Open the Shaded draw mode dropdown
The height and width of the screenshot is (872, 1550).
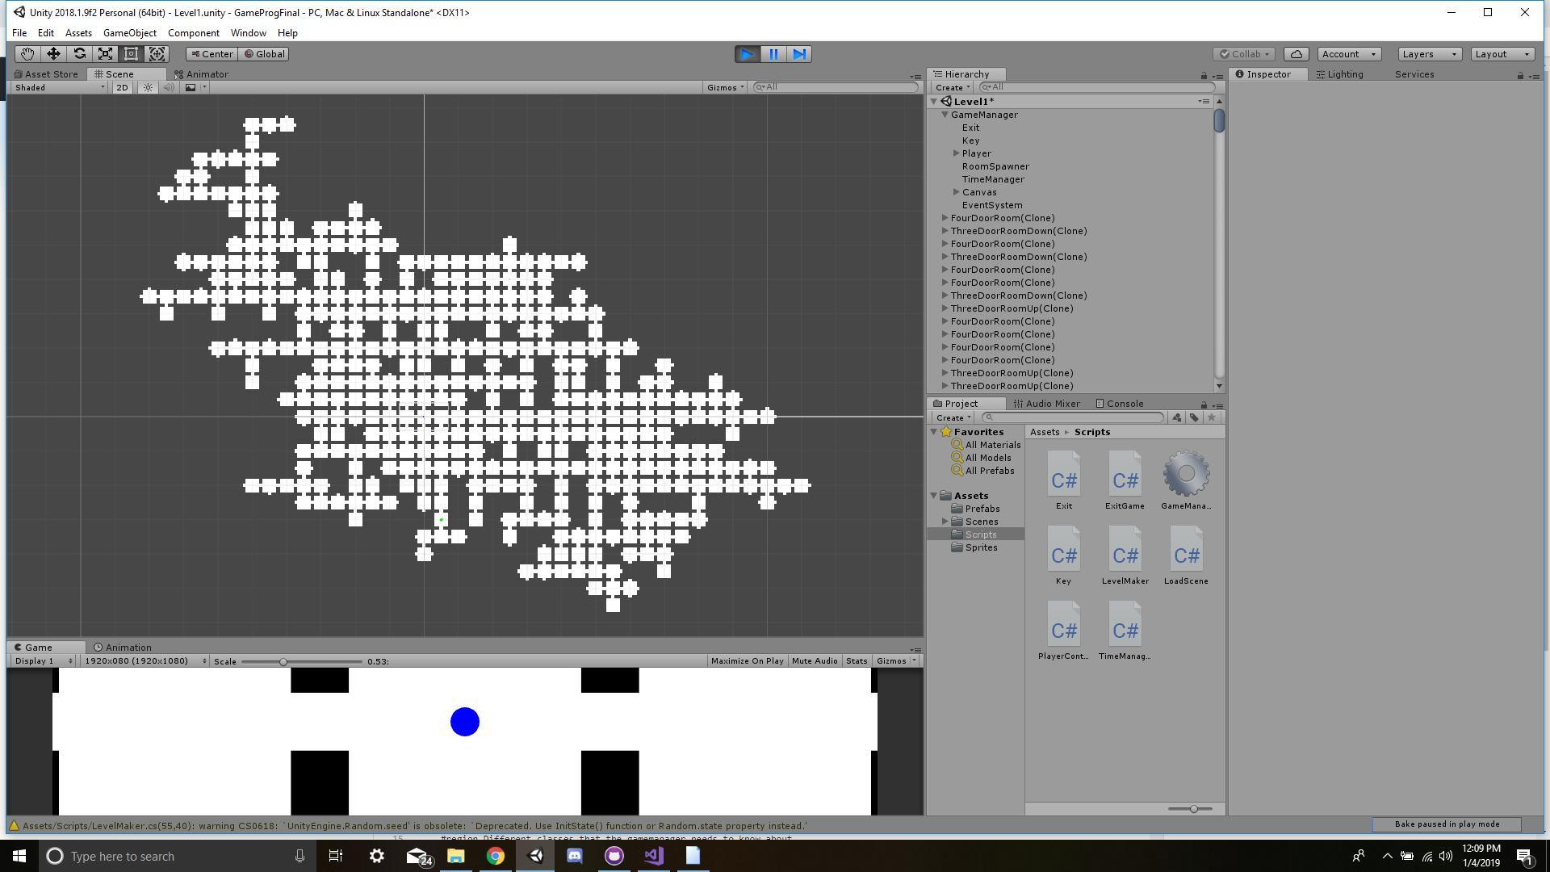(x=55, y=87)
